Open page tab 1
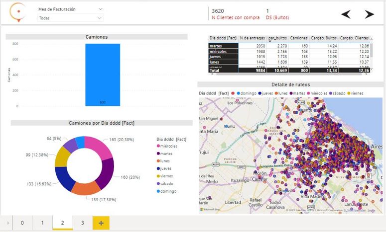The height and width of the screenshot is (232, 386). coord(43,223)
